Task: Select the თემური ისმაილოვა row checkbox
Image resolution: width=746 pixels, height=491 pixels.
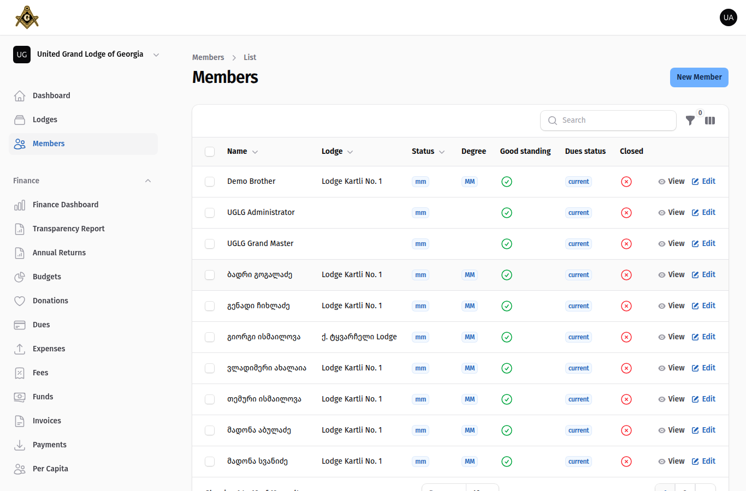Action: (x=210, y=399)
